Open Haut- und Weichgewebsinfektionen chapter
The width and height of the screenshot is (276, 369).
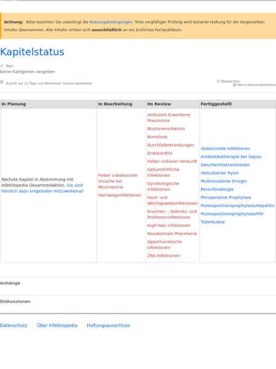pyautogui.click(x=172, y=200)
